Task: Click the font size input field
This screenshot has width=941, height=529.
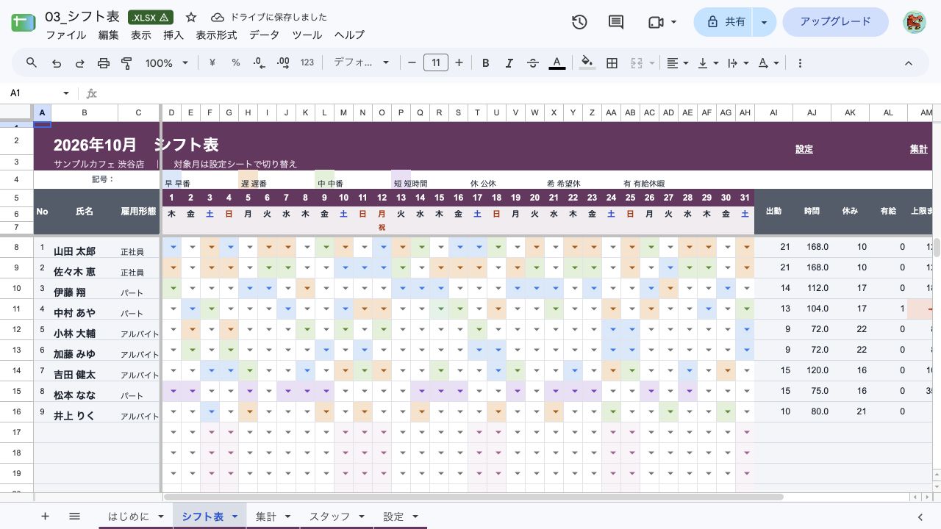Action: pyautogui.click(x=435, y=63)
